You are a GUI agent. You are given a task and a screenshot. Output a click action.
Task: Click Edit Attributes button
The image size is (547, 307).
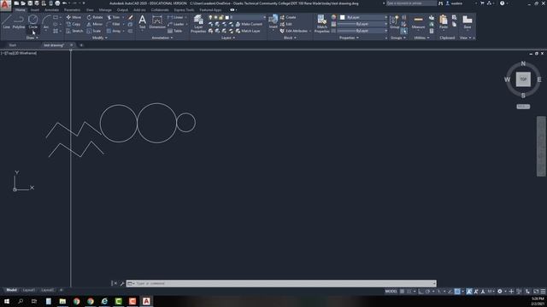[294, 31]
